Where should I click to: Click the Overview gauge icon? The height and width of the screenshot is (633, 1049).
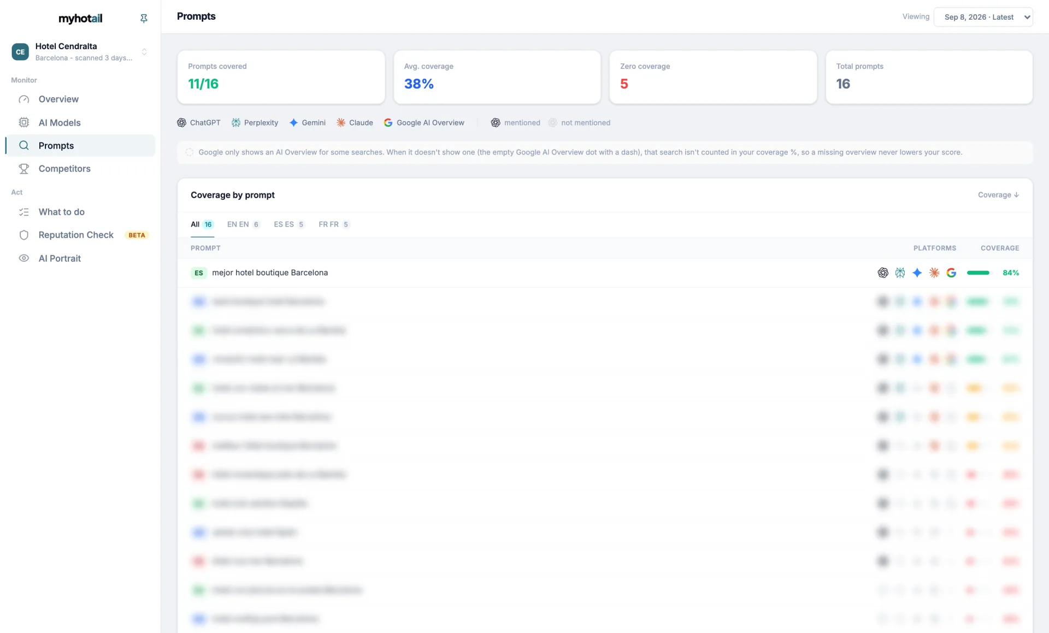click(x=24, y=99)
